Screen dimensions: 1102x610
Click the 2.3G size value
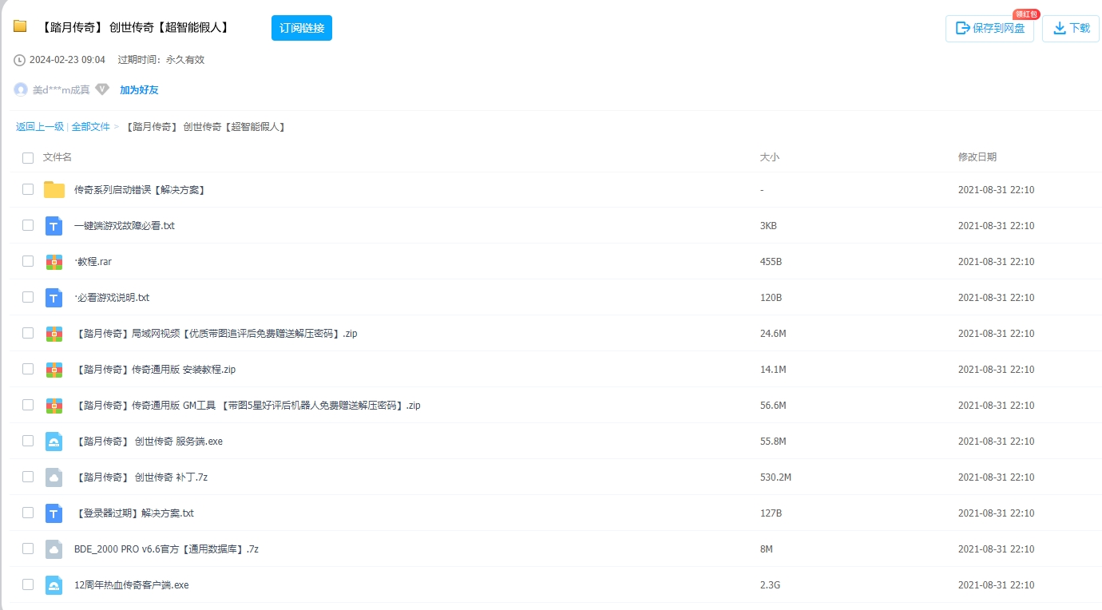pos(770,585)
